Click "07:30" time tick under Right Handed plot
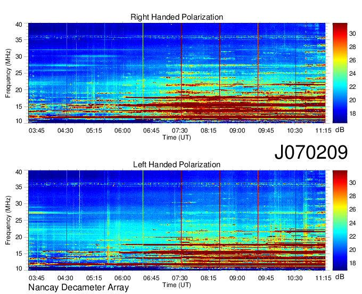Viewport: 362px width, 294px height. pyautogui.click(x=180, y=130)
